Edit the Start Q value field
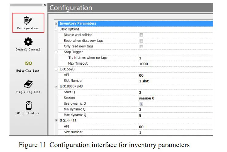227x152 pixels. [175, 92]
